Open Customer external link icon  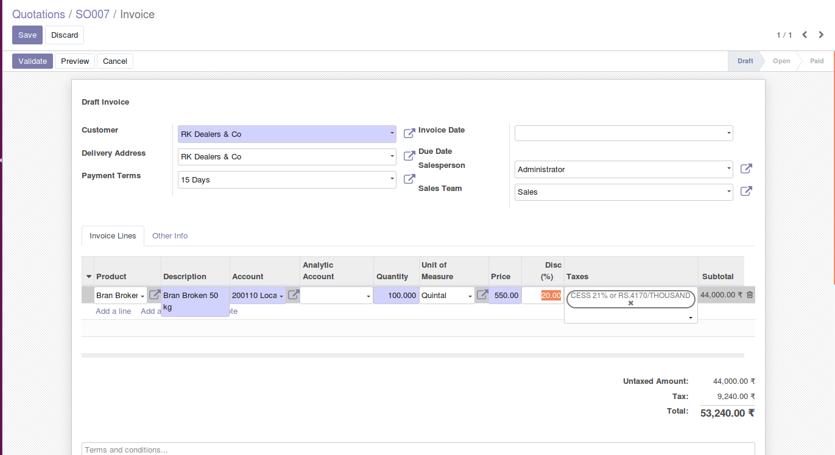pos(409,133)
